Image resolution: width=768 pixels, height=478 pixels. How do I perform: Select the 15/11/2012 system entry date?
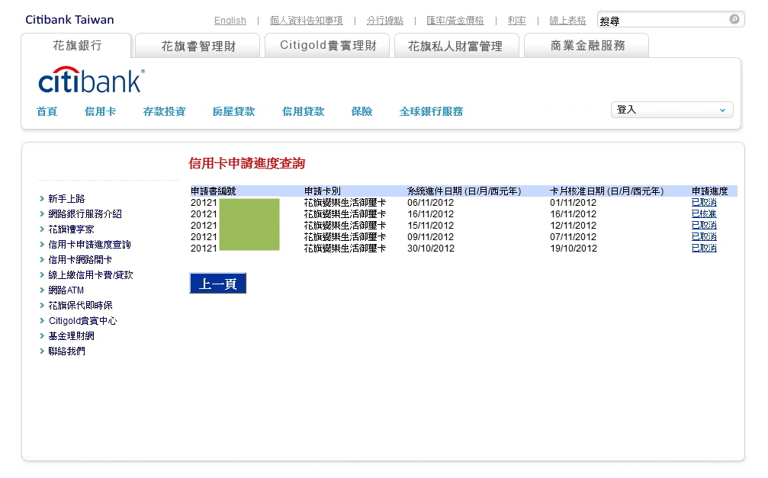click(x=431, y=226)
